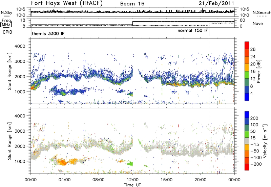Click the "Beam 16" label
This screenshot has width=271, height=187.
pyautogui.click(x=132, y=4)
